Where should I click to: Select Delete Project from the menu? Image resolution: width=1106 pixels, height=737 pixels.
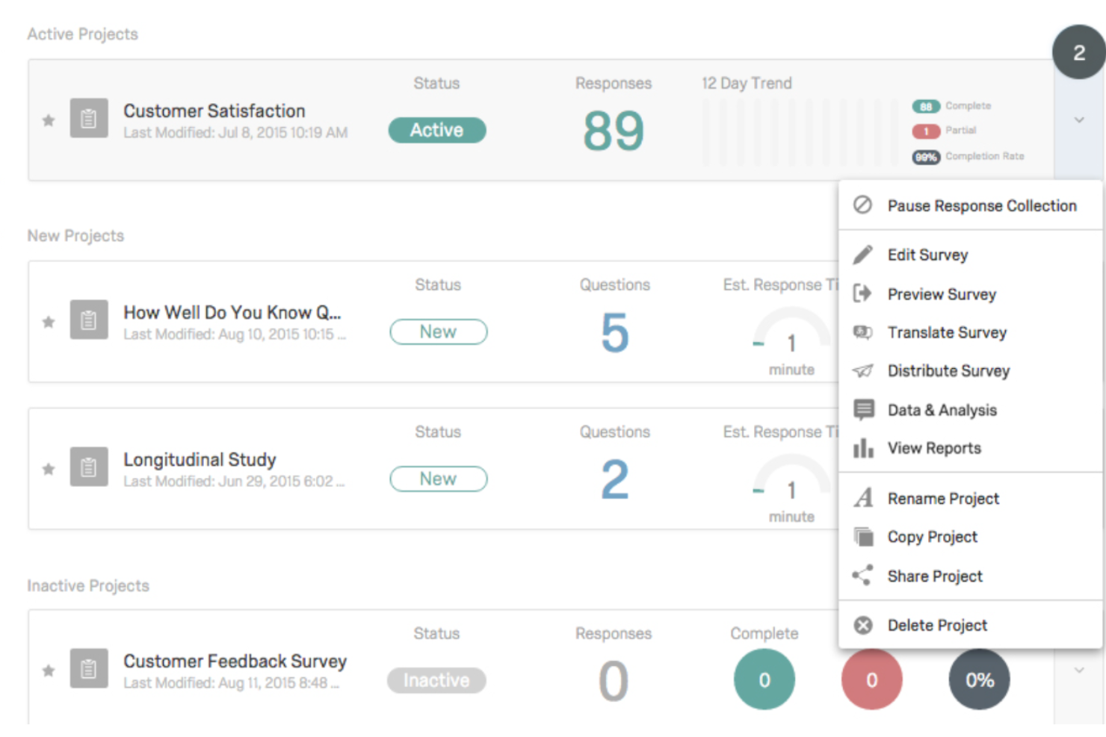point(936,625)
